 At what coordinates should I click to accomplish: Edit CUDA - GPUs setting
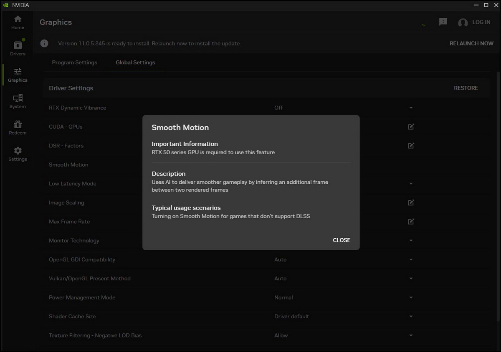[x=411, y=127]
